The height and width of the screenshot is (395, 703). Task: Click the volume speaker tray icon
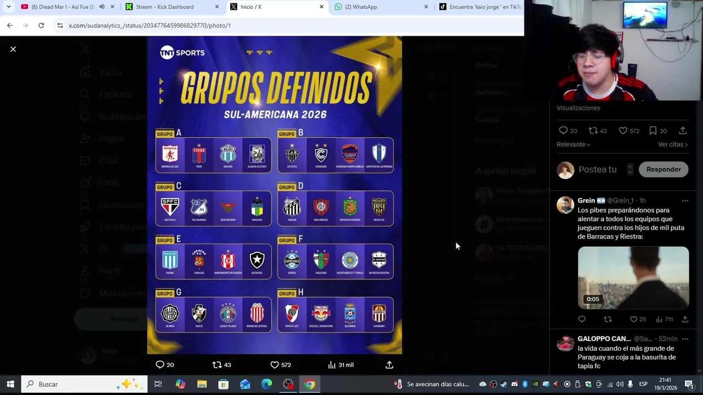click(620, 384)
